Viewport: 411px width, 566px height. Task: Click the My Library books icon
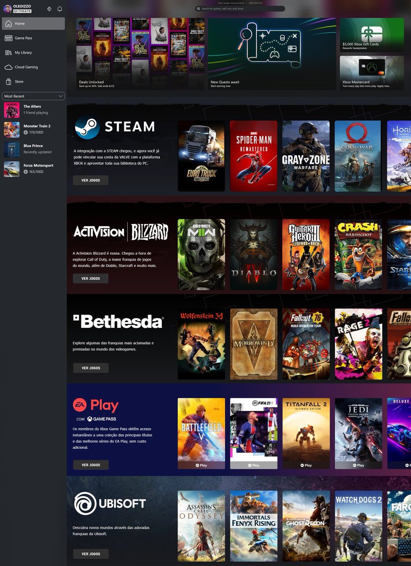[x=8, y=53]
